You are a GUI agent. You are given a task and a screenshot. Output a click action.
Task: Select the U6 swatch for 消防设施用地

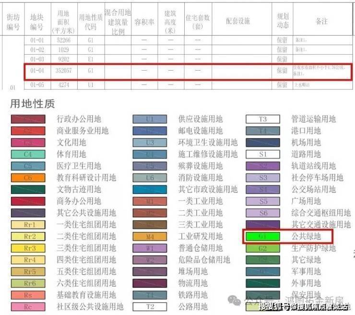(x=150, y=178)
